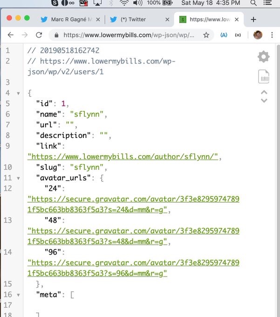
Task: Open the JSON viewer {≡} extension icon
Action: click(238, 35)
